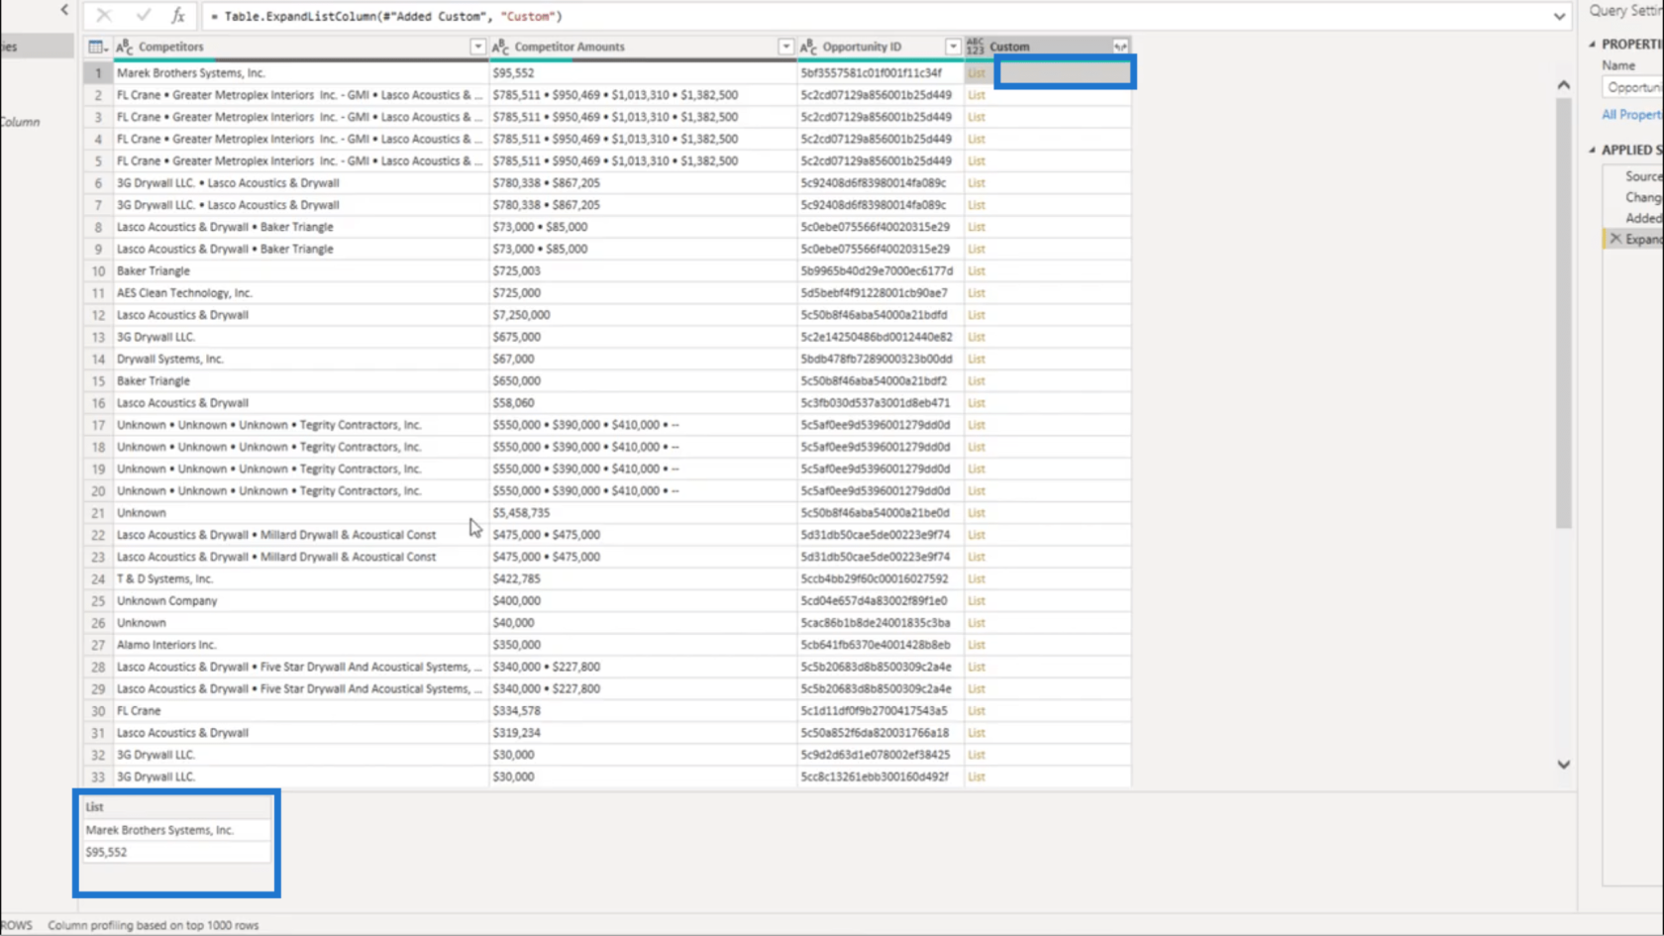Expand the formula bar with the arrow

(x=1559, y=16)
